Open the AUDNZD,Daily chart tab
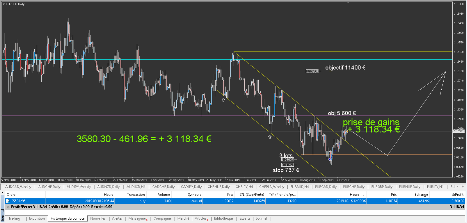Screen dimensions: 467x223 (109, 187)
